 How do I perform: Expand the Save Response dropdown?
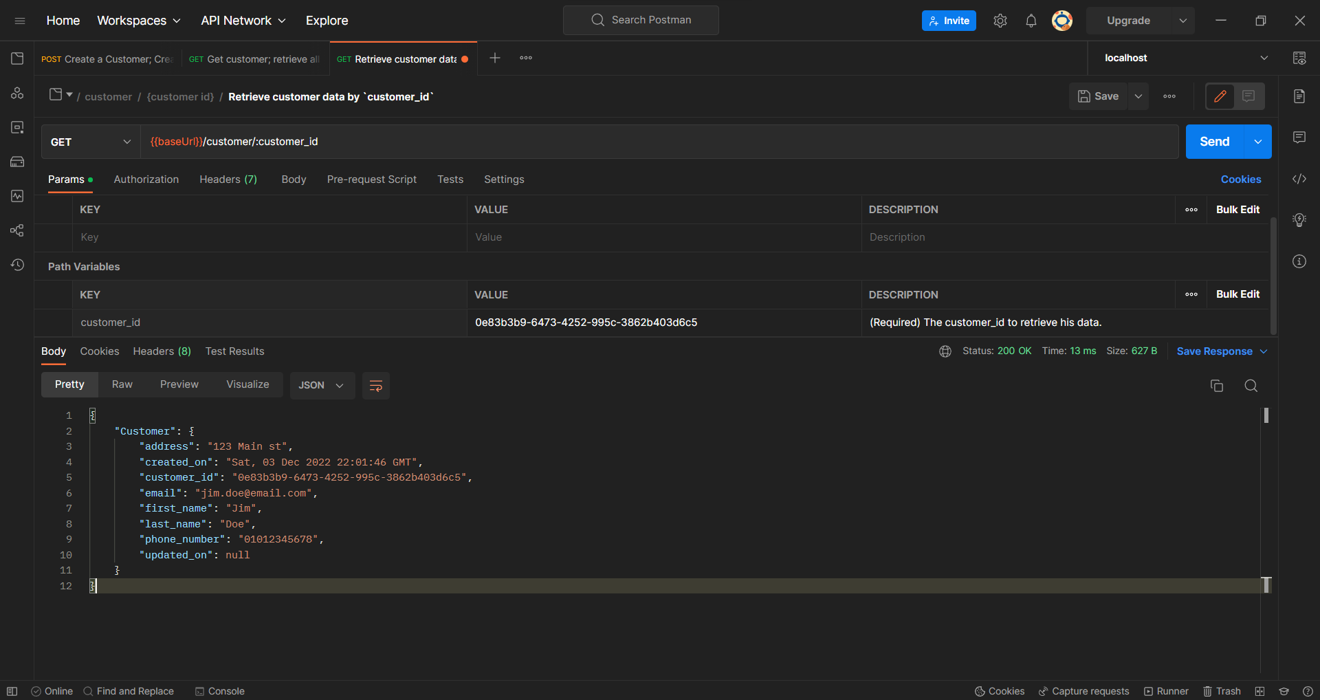tap(1264, 351)
